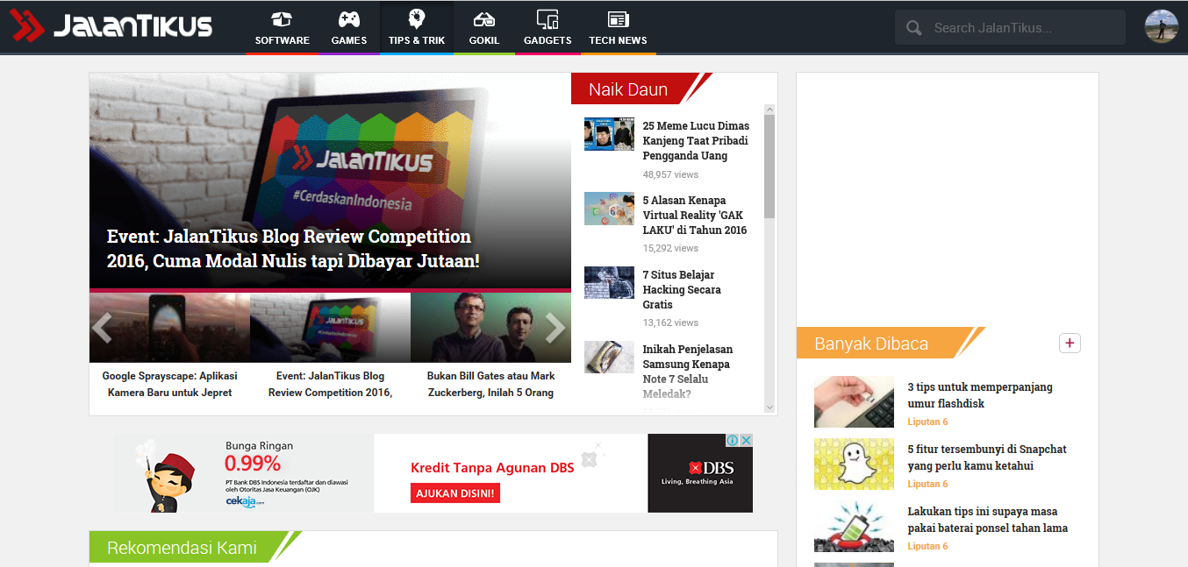The width and height of the screenshot is (1188, 567).
Task: Open the Gadgets devices icon
Action: point(547,19)
